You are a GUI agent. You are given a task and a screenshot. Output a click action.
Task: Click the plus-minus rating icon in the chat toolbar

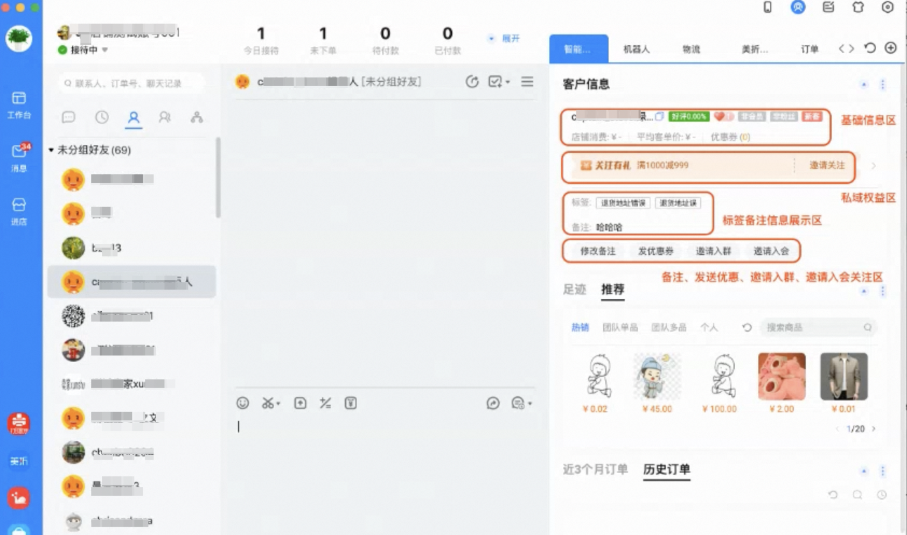(x=325, y=403)
